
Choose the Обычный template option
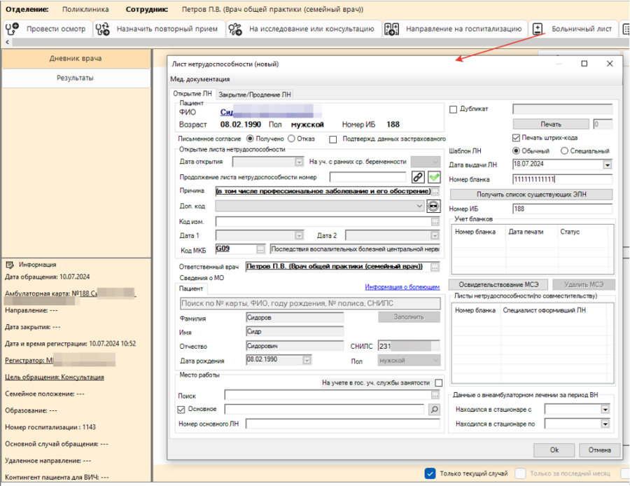click(x=517, y=151)
